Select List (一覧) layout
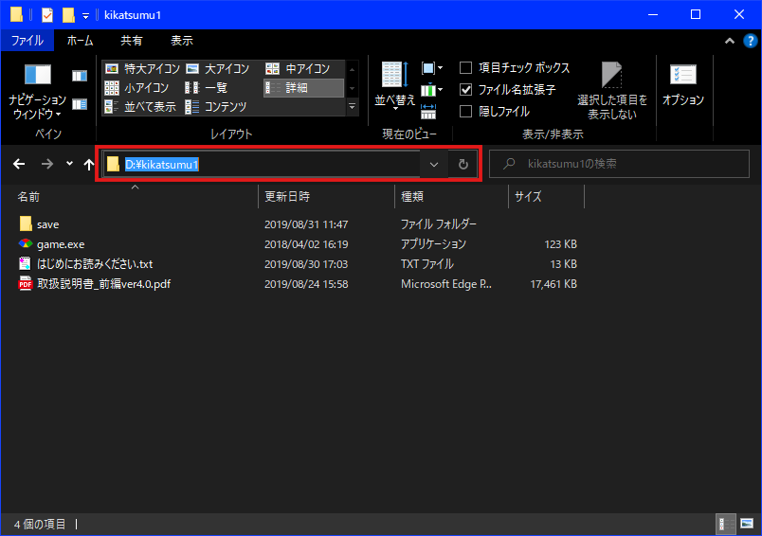This screenshot has height=536, width=762. (206, 88)
